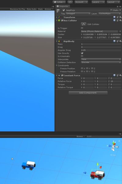
Task: Open the Scene view Gizmos dropdown
Action: click(x=80, y=136)
